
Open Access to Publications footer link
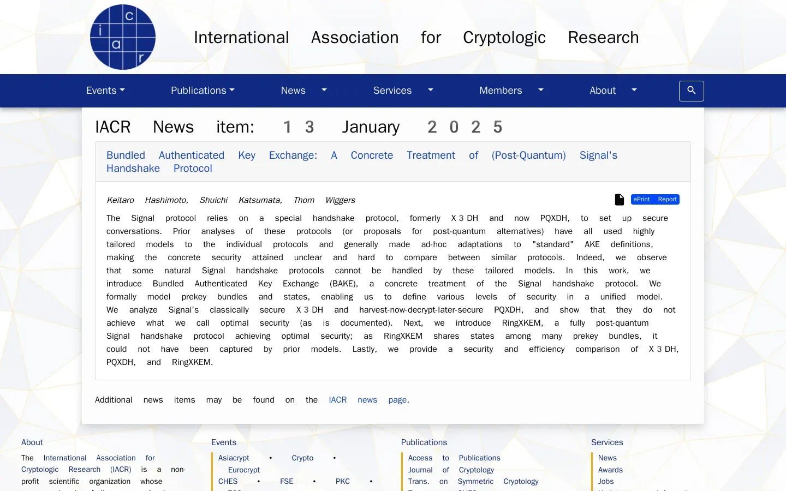[x=454, y=458]
